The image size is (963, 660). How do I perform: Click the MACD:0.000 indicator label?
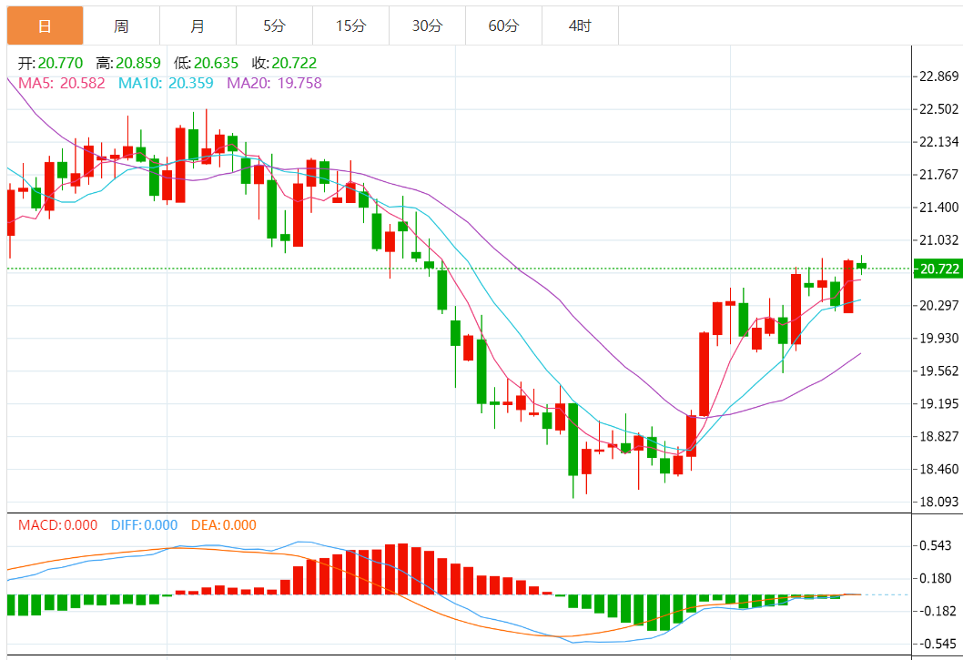[x=57, y=524]
